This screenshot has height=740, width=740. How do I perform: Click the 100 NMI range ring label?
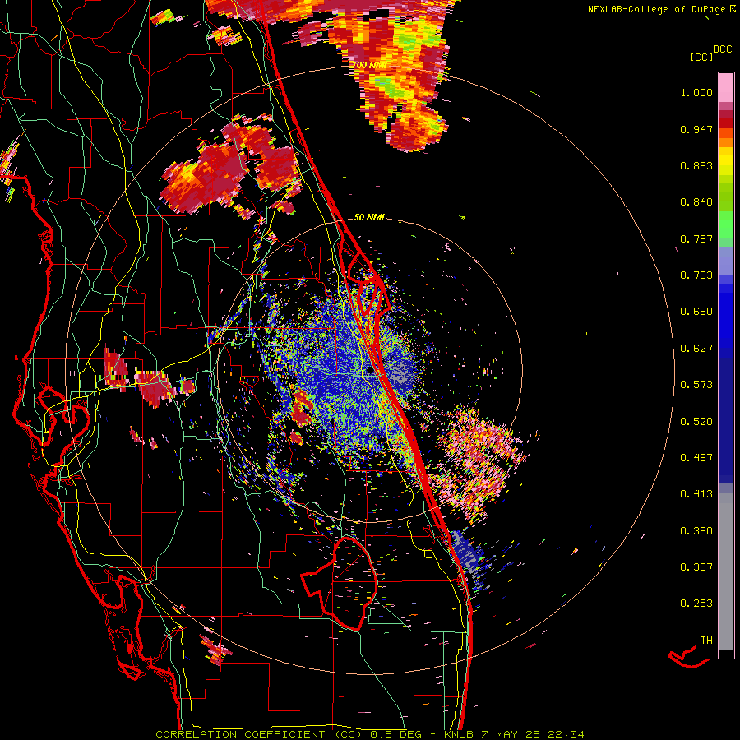click(369, 65)
